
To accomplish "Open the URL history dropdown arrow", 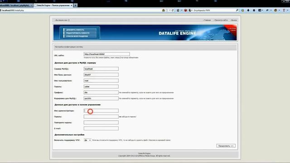I will (170, 10).
